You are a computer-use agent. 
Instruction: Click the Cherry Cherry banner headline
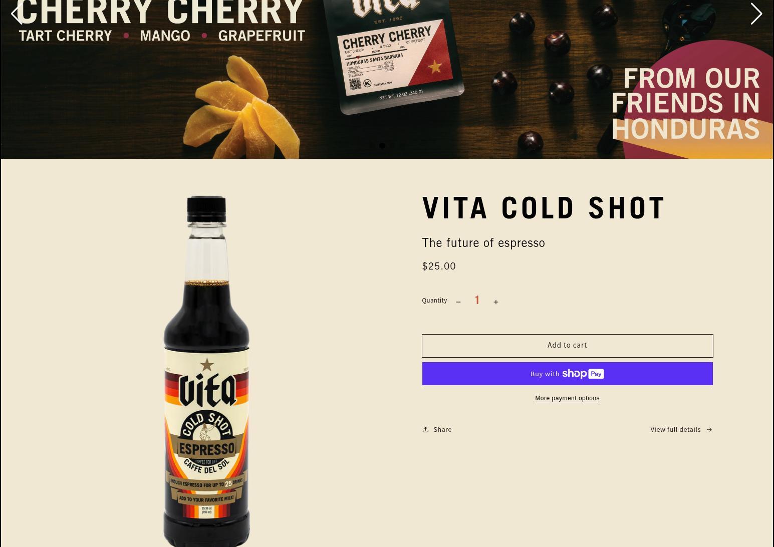click(159, 13)
